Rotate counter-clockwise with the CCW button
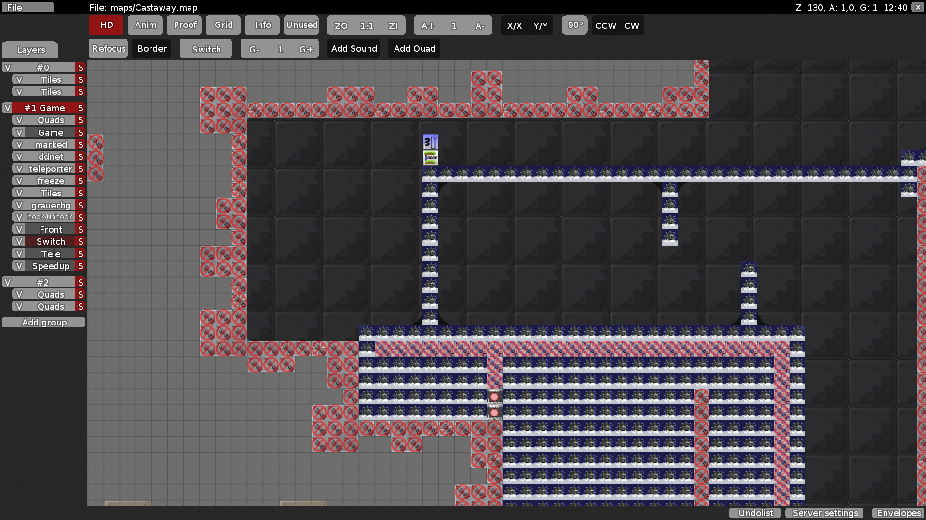Image resolution: width=926 pixels, height=520 pixels. pyautogui.click(x=606, y=26)
